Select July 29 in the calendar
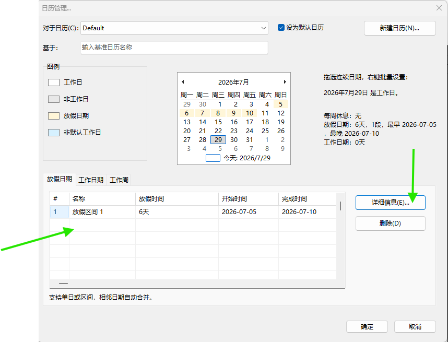The height and width of the screenshot is (342, 448). 218,140
